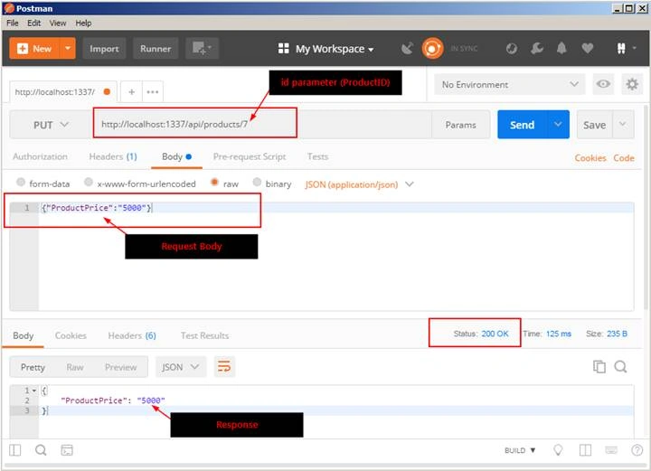Viewport: 651px width, 471px height.
Task: Open the Send button dropdown arrow
Action: click(558, 125)
